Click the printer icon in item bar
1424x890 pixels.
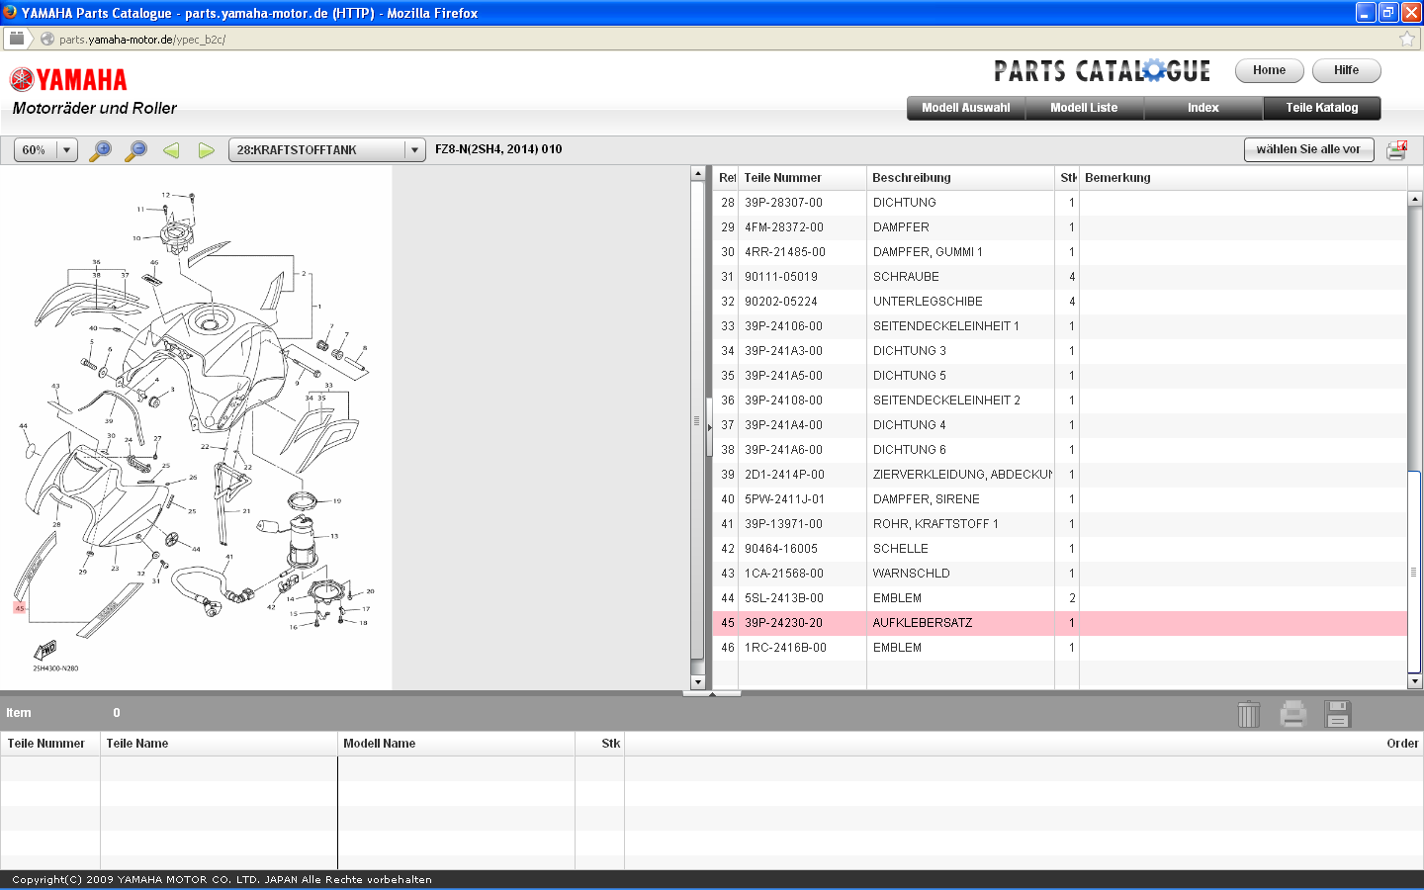[1293, 713]
